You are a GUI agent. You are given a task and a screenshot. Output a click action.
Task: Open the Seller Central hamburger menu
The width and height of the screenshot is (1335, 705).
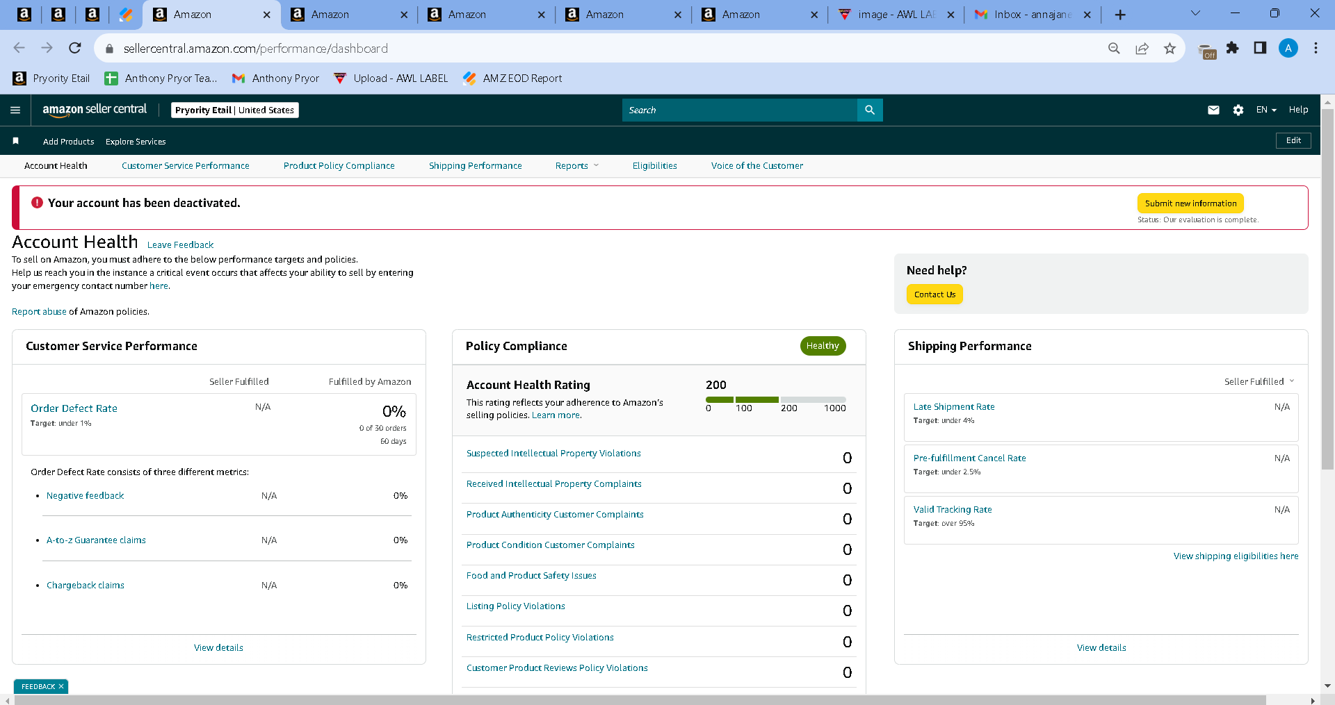(x=15, y=110)
